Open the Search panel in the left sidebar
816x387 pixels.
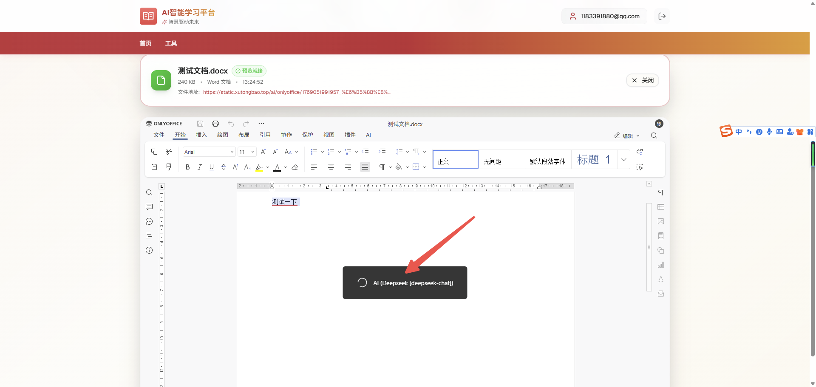(x=149, y=192)
